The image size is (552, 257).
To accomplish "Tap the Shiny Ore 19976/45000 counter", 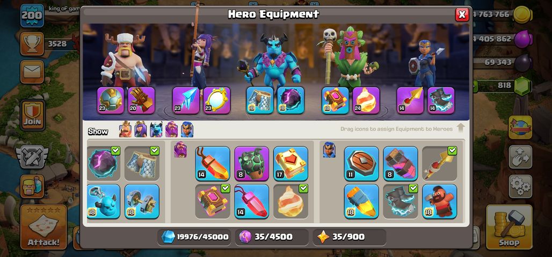I will (x=195, y=237).
